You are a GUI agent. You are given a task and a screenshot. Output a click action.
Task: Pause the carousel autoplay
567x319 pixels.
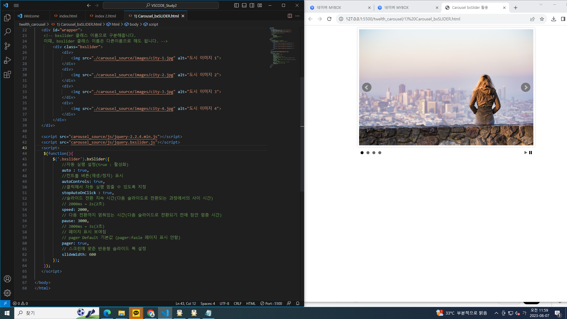click(x=531, y=153)
